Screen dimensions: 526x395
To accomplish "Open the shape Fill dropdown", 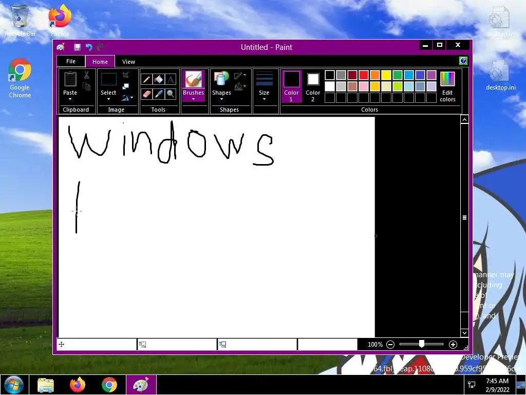I will pyautogui.click(x=240, y=87).
